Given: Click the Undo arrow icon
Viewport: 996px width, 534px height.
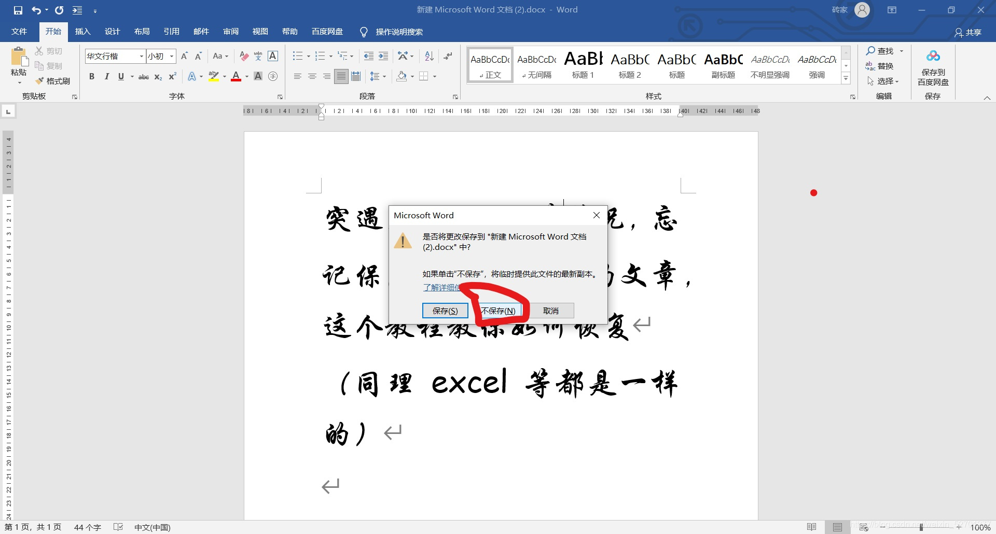Looking at the screenshot, I should [36, 10].
